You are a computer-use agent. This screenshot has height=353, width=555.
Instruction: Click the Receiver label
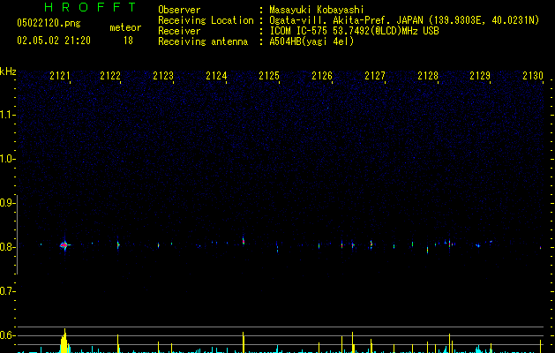pyautogui.click(x=179, y=31)
